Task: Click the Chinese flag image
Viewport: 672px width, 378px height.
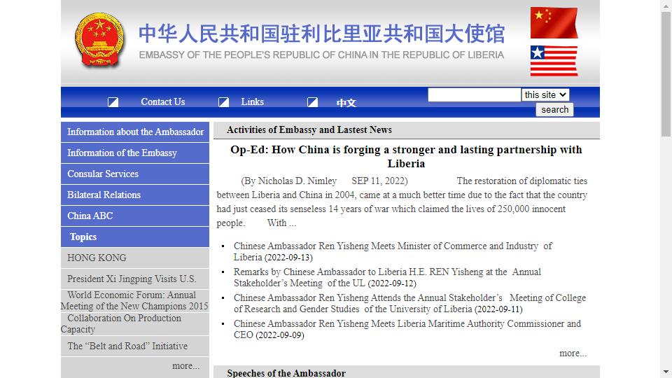Action: (554, 22)
